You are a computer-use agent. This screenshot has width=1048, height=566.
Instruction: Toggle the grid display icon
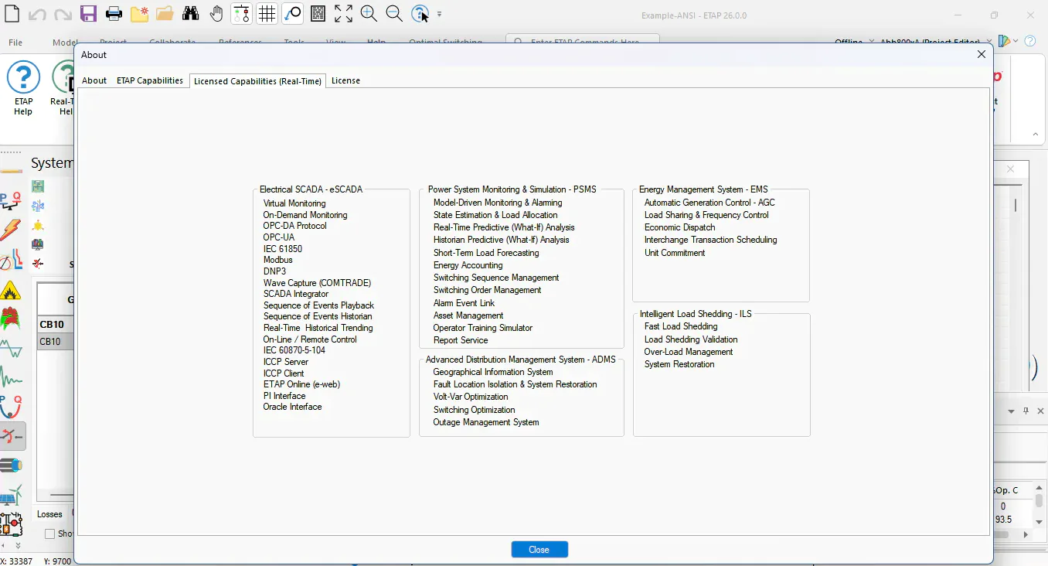click(x=267, y=14)
